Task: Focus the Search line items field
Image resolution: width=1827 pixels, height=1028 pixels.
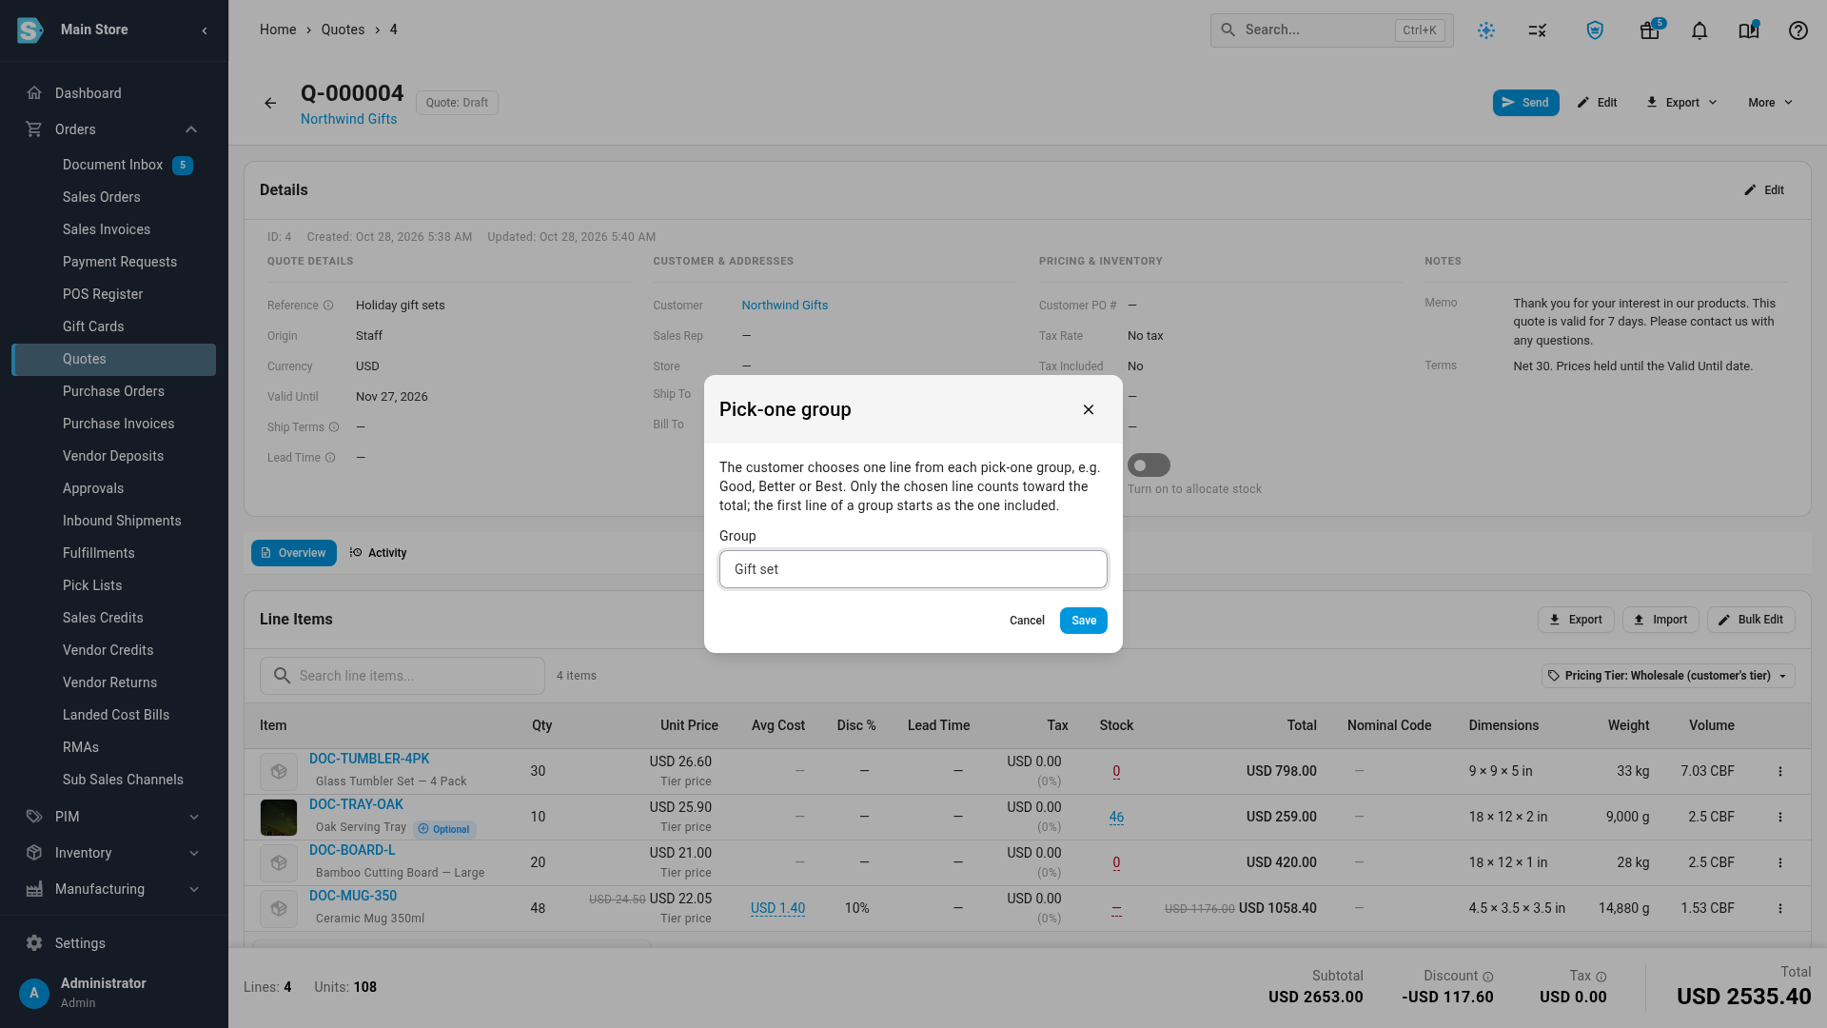Action: click(x=403, y=676)
